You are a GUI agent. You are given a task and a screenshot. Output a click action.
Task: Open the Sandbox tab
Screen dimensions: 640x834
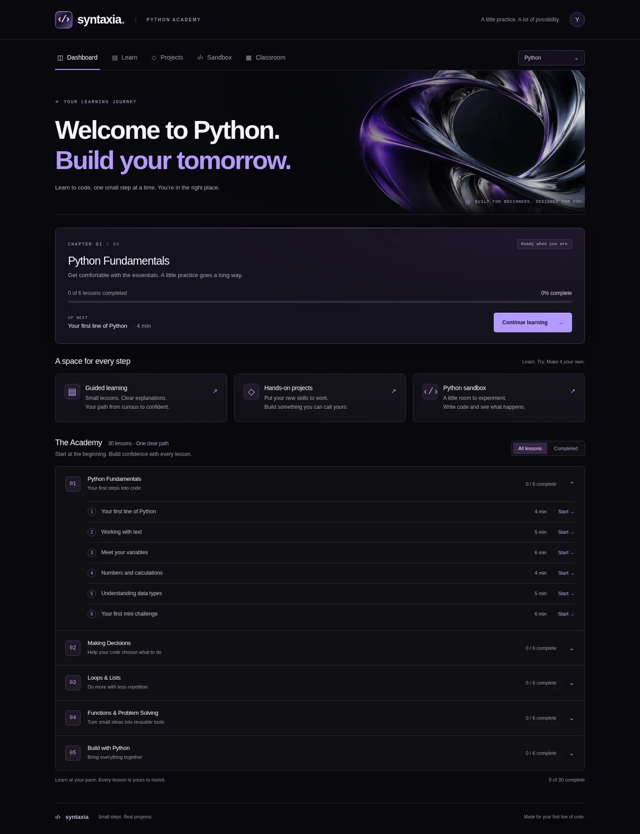tap(214, 58)
